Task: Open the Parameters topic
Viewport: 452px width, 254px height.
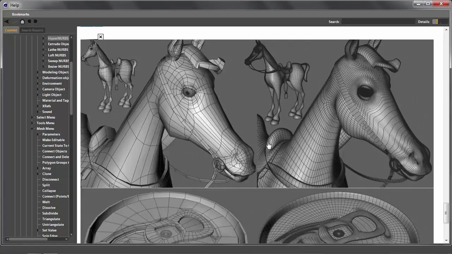Action: pyautogui.click(x=51, y=134)
